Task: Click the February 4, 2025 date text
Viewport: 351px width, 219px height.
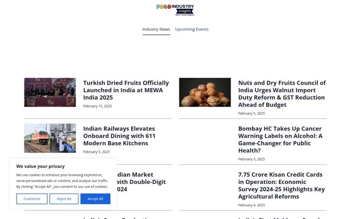Action: pyautogui.click(x=252, y=205)
